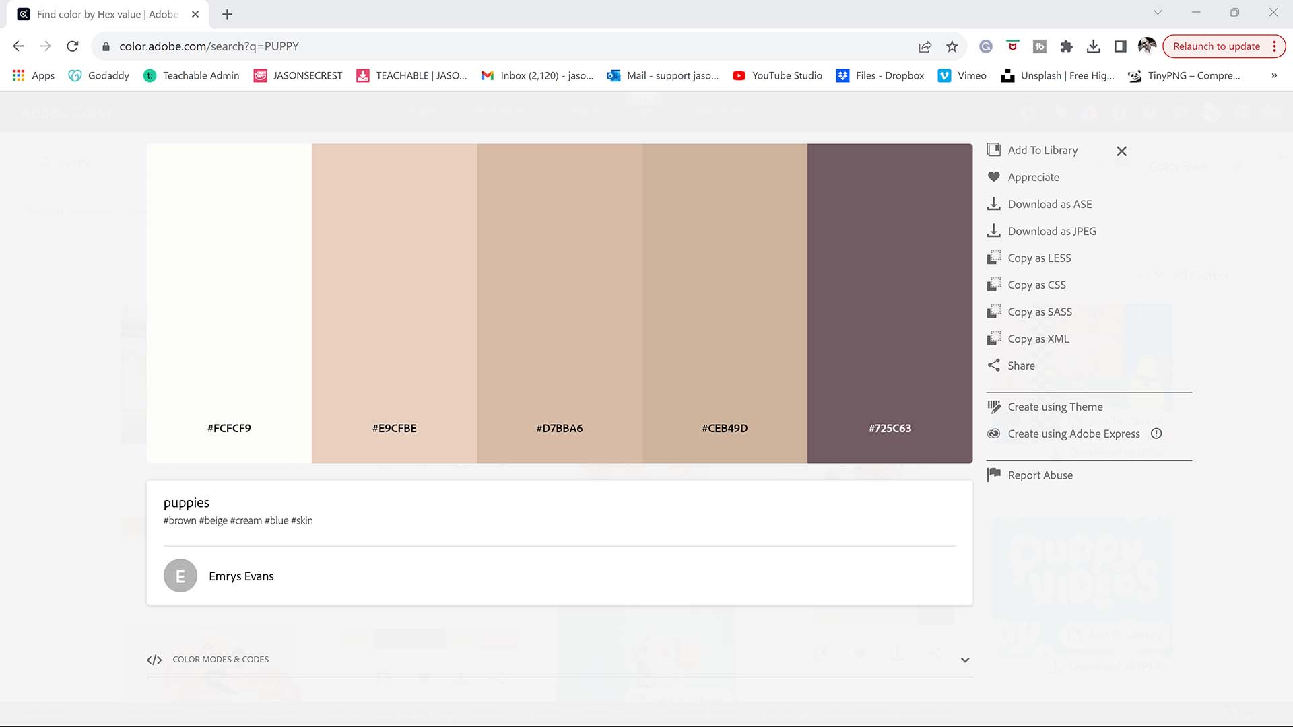Image resolution: width=1293 pixels, height=727 pixels.
Task: Select the #E9CFBE peach swatch
Action: (395, 303)
